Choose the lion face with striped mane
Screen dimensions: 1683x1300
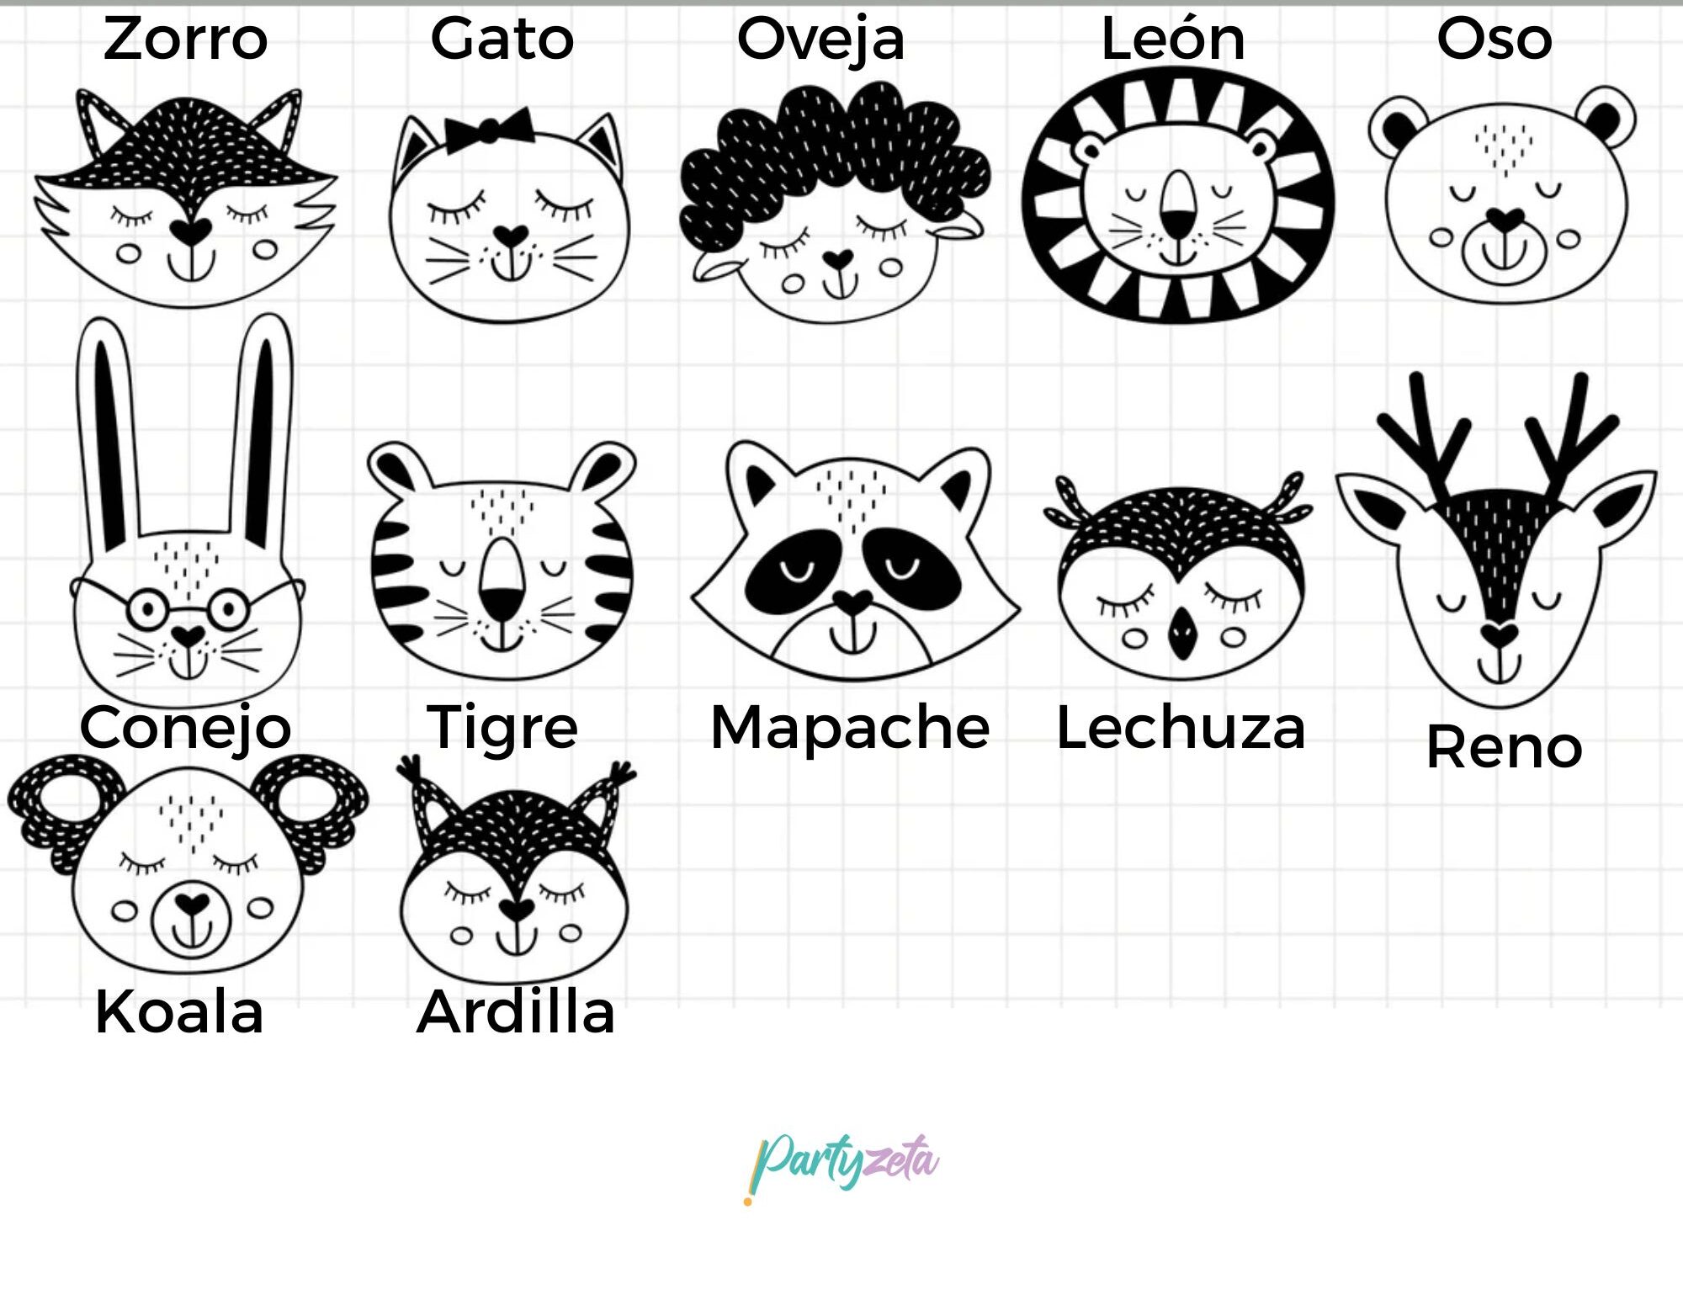pyautogui.click(x=1178, y=196)
